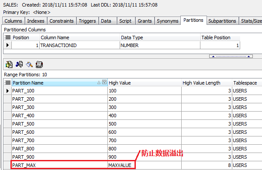Sort by the High Value header
This screenshot has height=170, width=262.
(x=145, y=82)
